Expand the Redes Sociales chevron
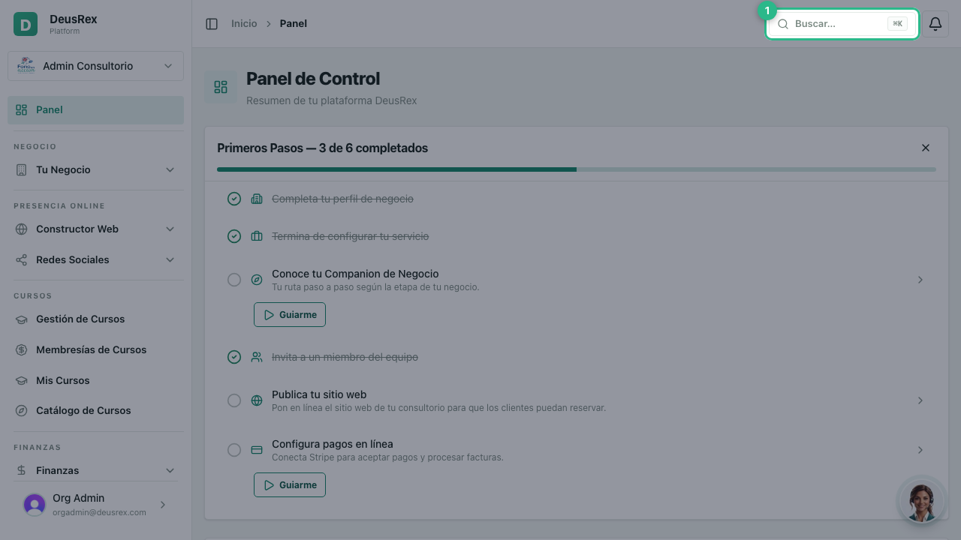Image resolution: width=961 pixels, height=540 pixels. (170, 259)
